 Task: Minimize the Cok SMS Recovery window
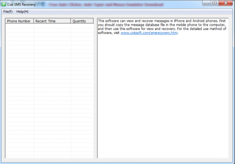pyautogui.click(x=207, y=3)
